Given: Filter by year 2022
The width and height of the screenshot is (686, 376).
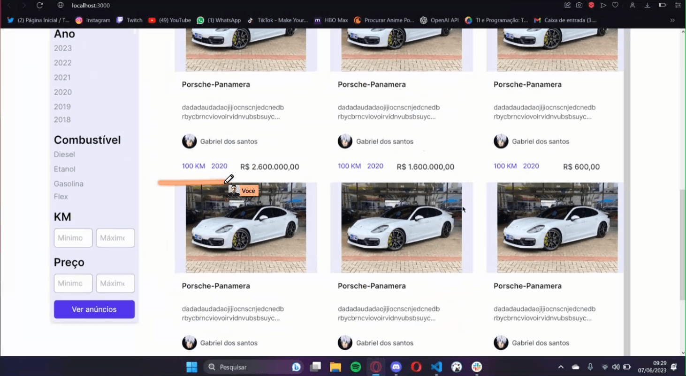Looking at the screenshot, I should [x=63, y=63].
